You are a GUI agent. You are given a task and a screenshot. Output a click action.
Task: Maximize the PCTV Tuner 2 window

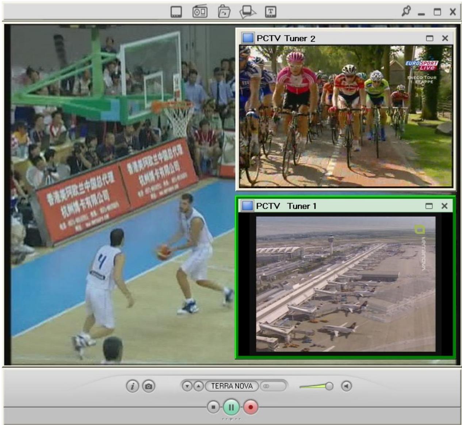click(430, 38)
